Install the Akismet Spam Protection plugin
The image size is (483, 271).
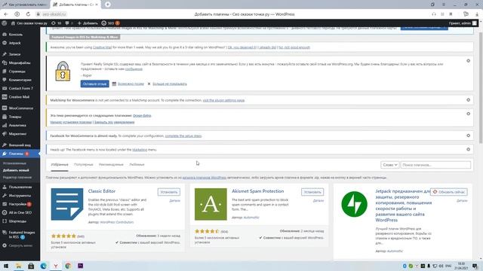pos(312,192)
